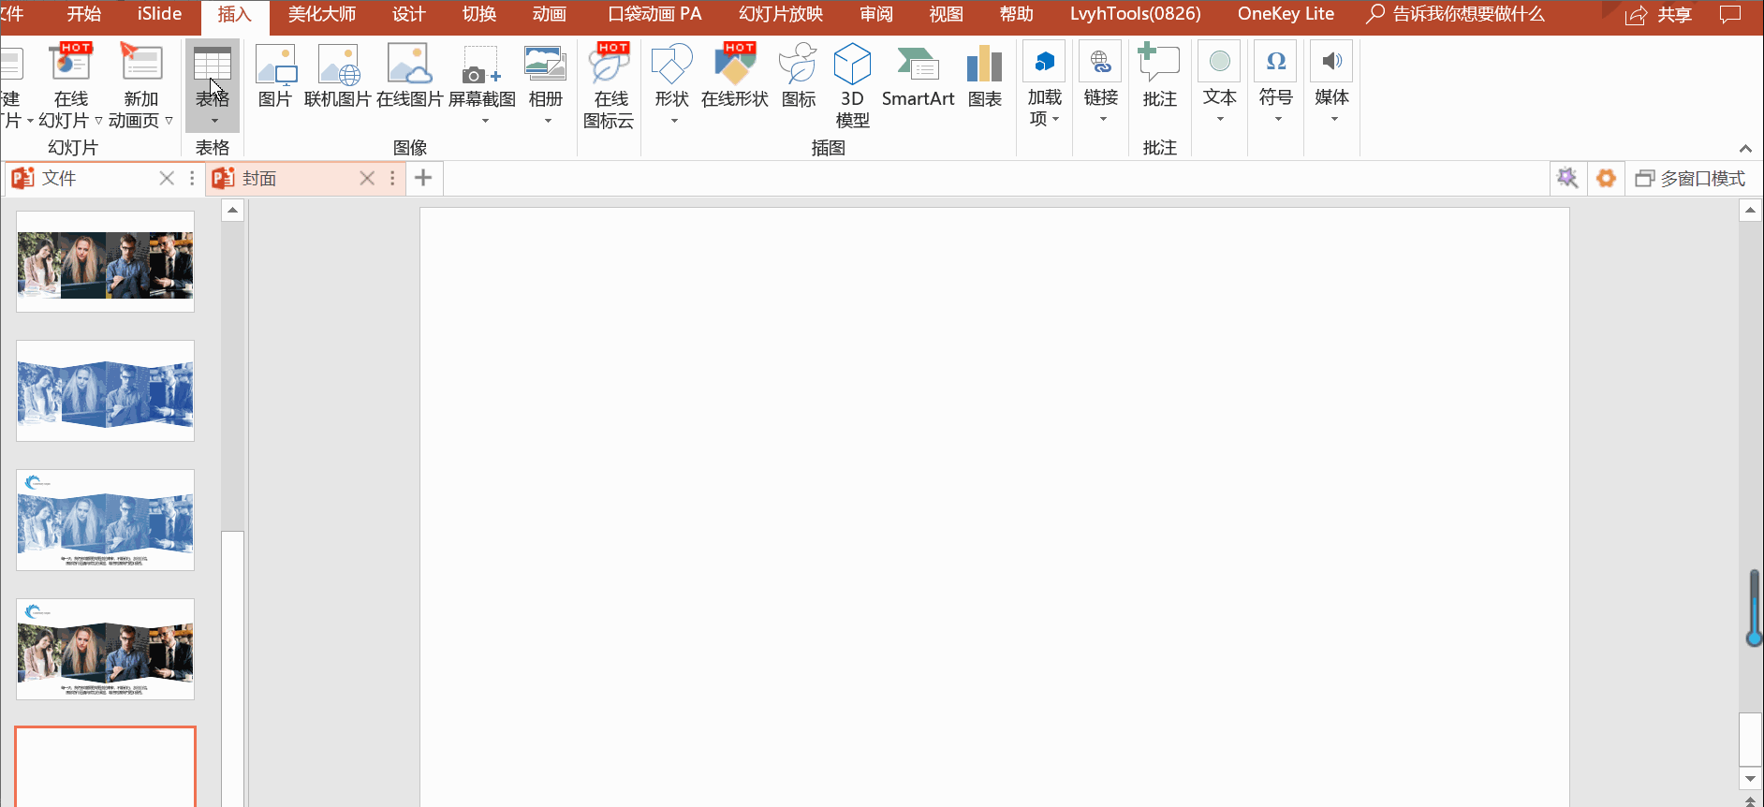Viewport: 1764px width, 807px height.
Task: Click the 共享 (Share) button
Action: [1660, 15]
